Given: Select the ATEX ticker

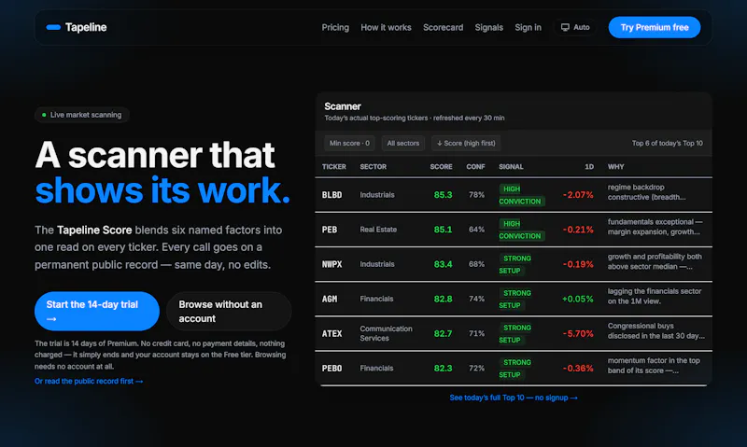Looking at the screenshot, I should 332,334.
